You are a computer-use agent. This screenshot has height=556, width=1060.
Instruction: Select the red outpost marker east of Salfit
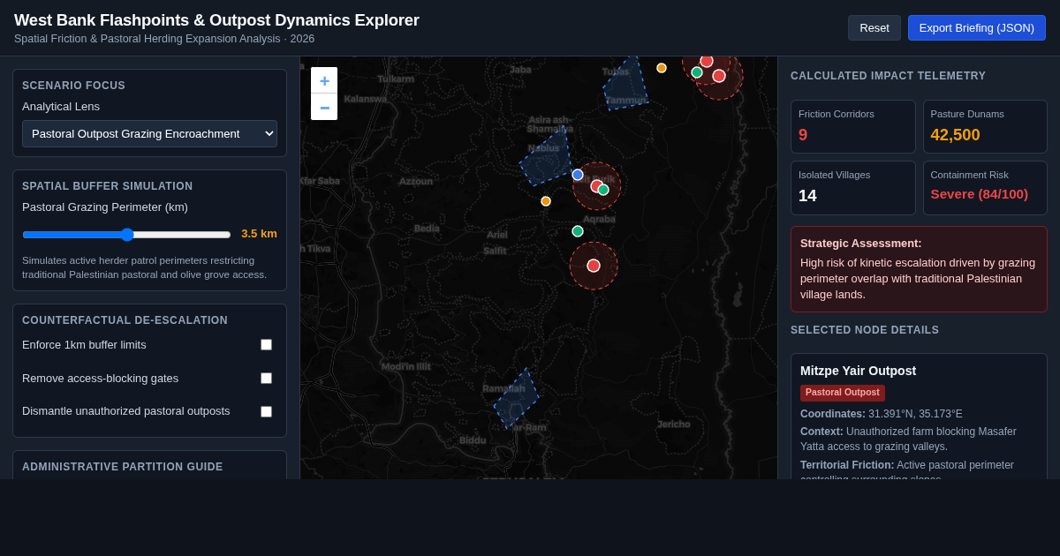tap(594, 266)
